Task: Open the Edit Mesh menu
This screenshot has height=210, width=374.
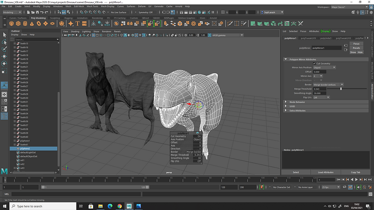Action: click(x=79, y=6)
